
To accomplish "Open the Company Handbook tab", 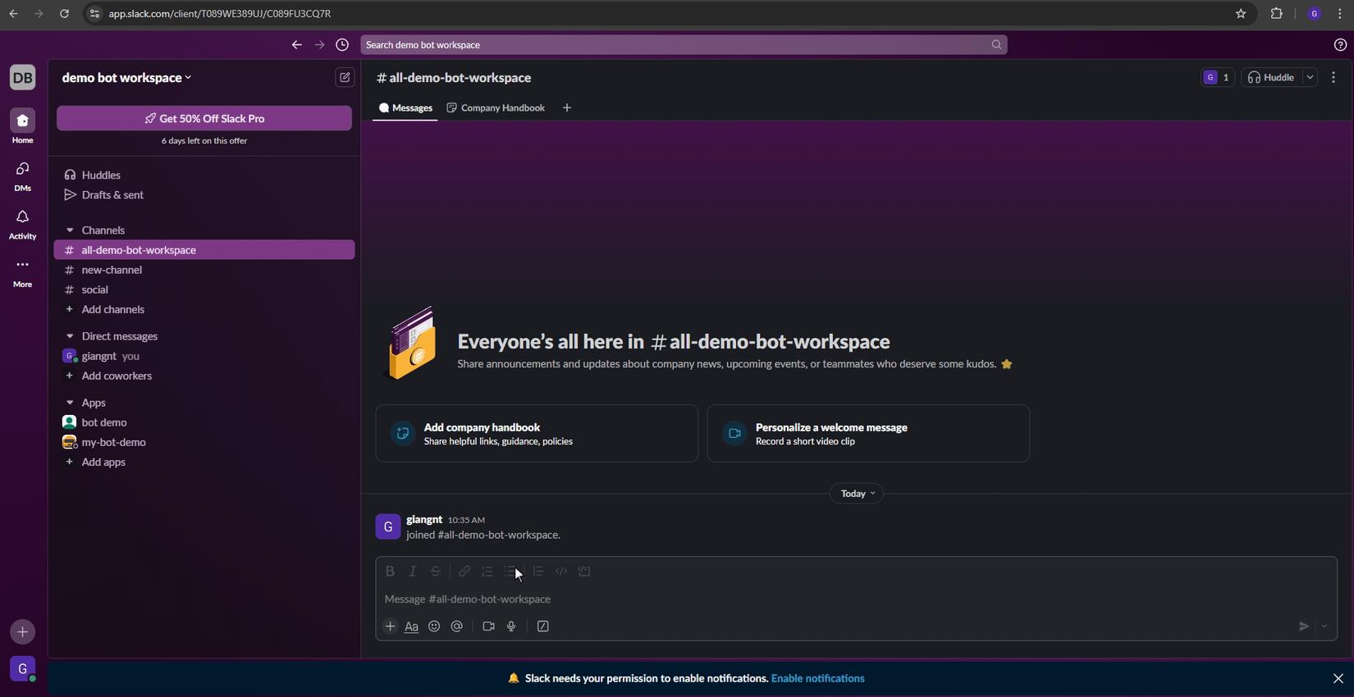I will (x=496, y=108).
